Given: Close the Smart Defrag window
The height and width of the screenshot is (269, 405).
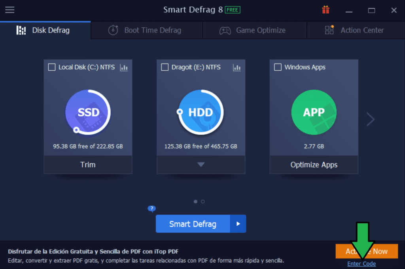Looking at the screenshot, I should [x=394, y=10].
